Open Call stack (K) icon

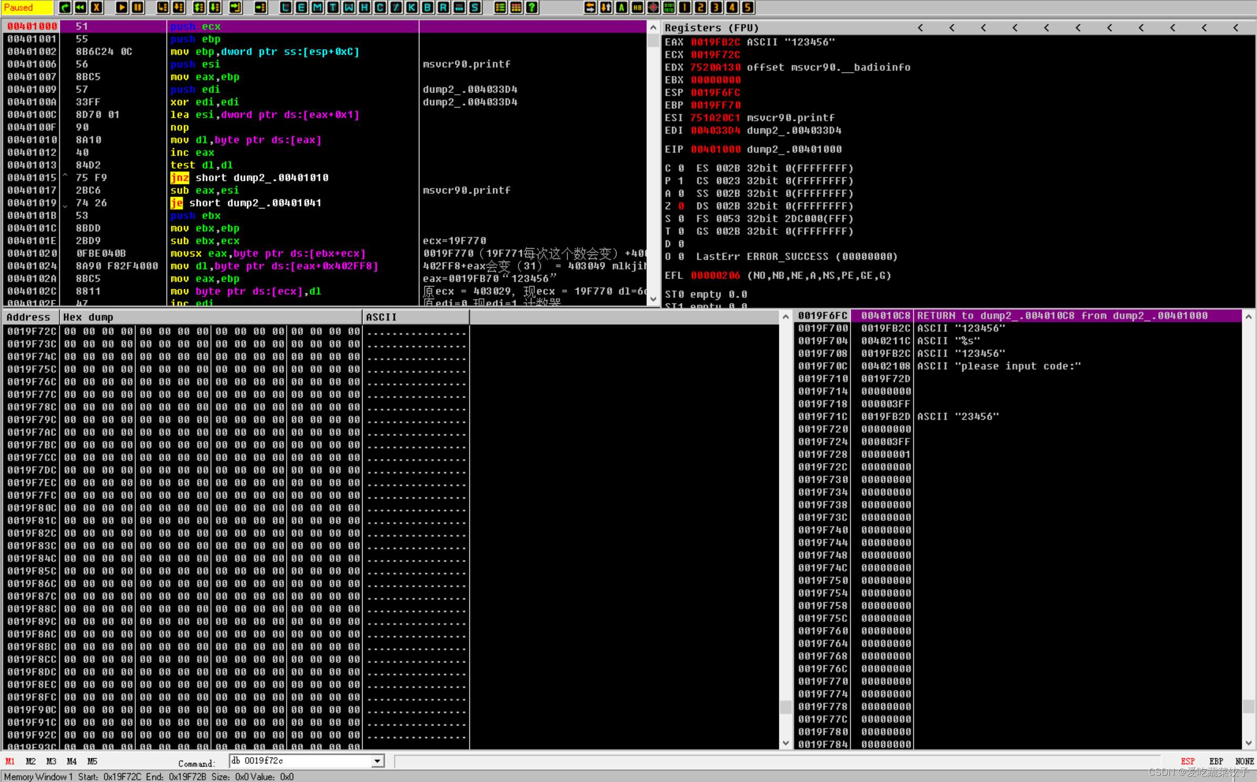point(412,7)
